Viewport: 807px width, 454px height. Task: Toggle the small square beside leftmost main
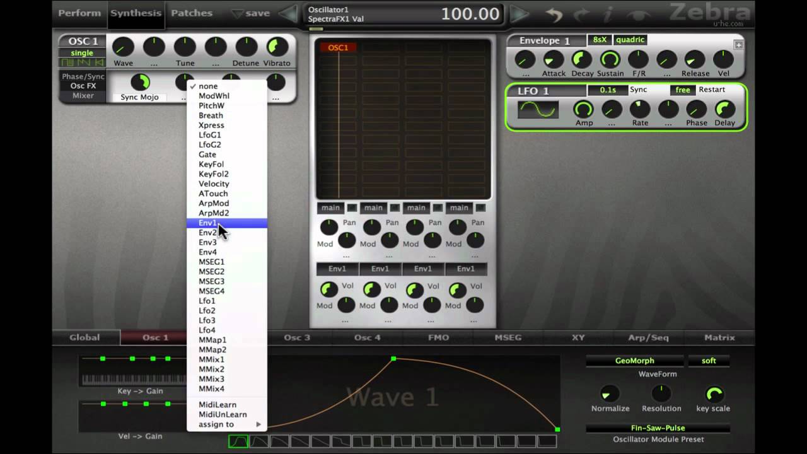(x=352, y=207)
